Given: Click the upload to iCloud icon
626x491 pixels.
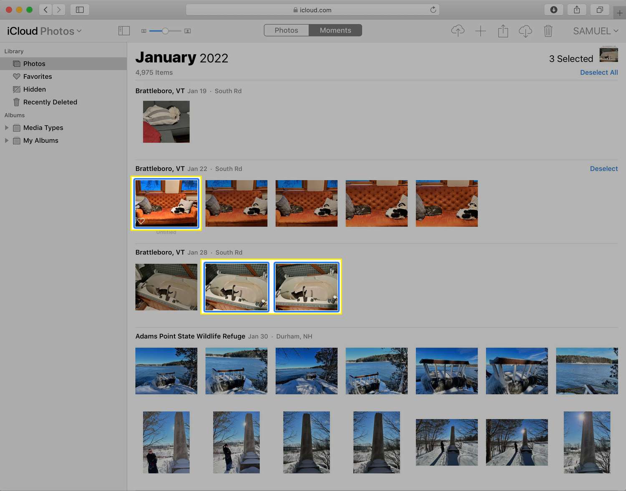Looking at the screenshot, I should [x=458, y=31].
